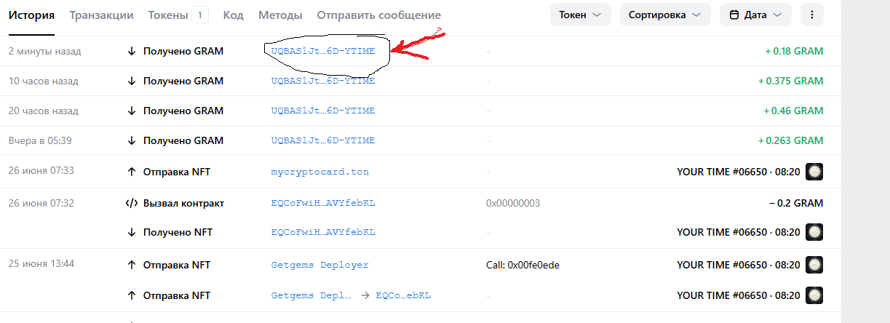Open the mycryptocard.ton address link
Viewport: 890px width, 323px height.
pos(320,172)
